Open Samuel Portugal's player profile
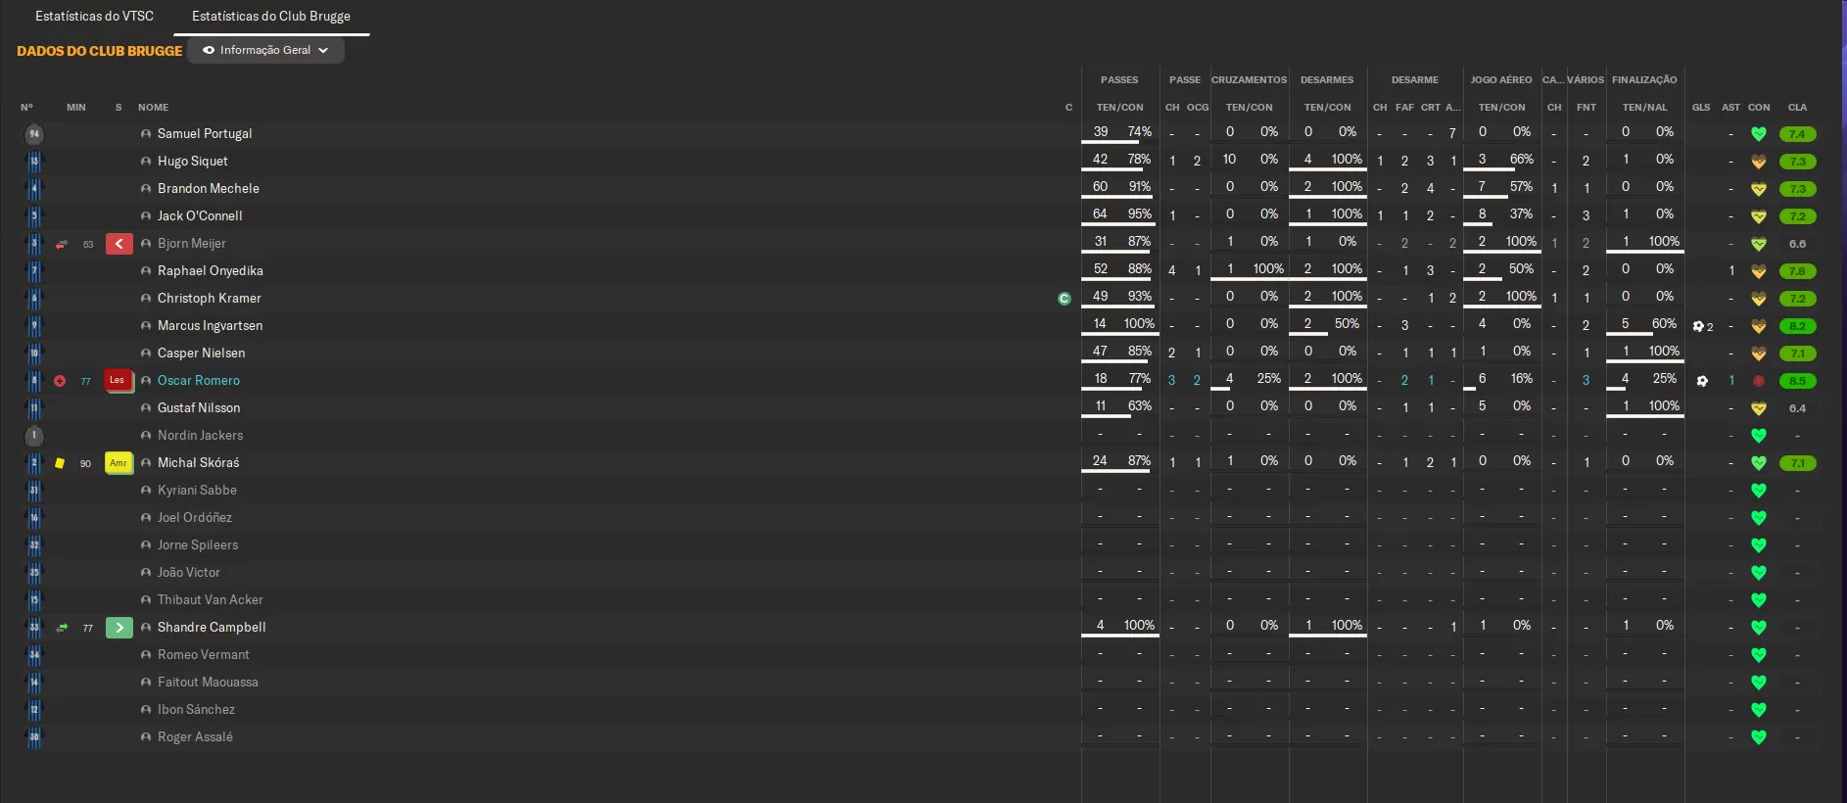The image size is (1847, 803). [205, 134]
